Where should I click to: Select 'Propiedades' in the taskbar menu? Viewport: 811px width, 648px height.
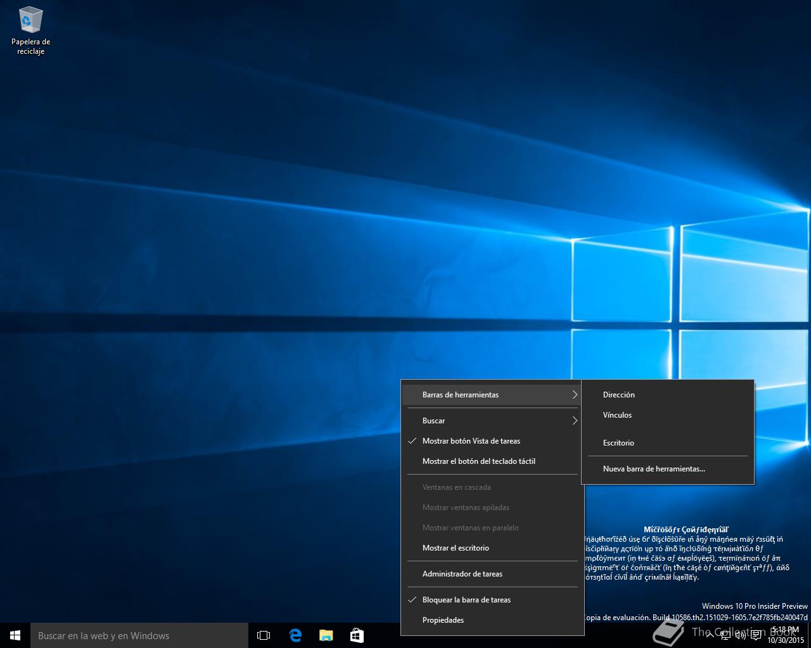coord(492,620)
